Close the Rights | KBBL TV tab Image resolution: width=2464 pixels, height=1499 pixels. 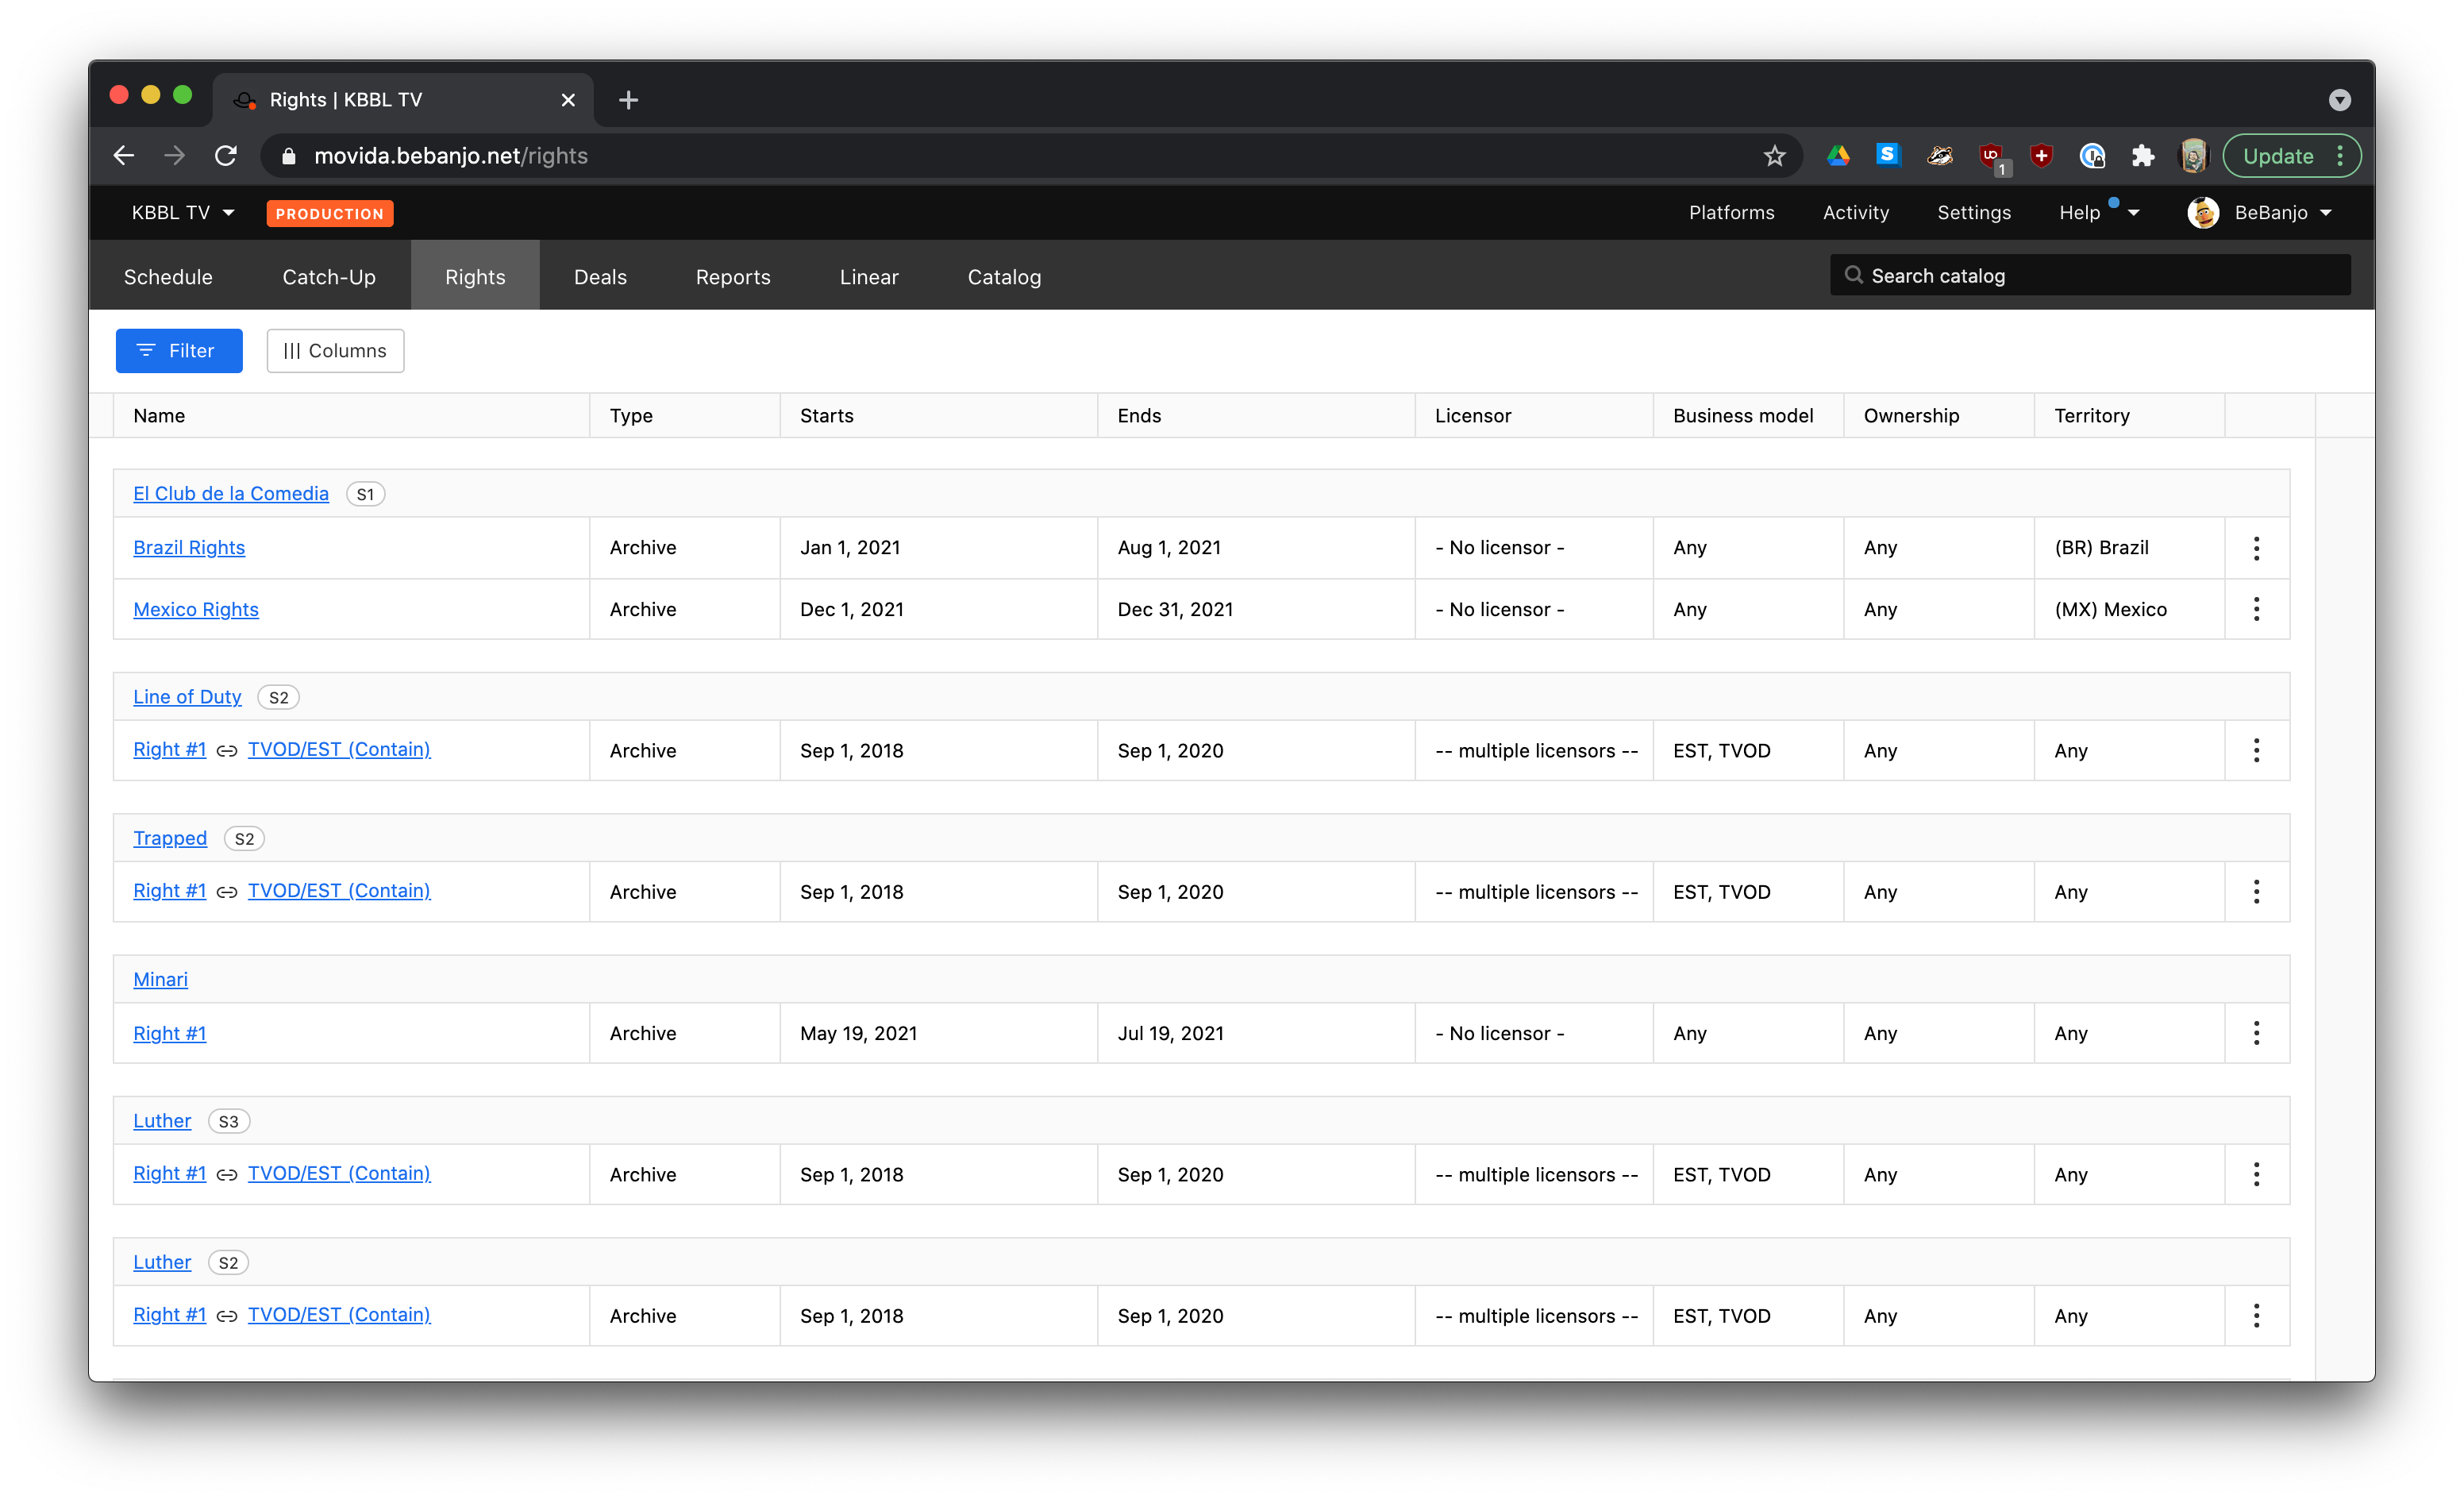click(x=568, y=100)
